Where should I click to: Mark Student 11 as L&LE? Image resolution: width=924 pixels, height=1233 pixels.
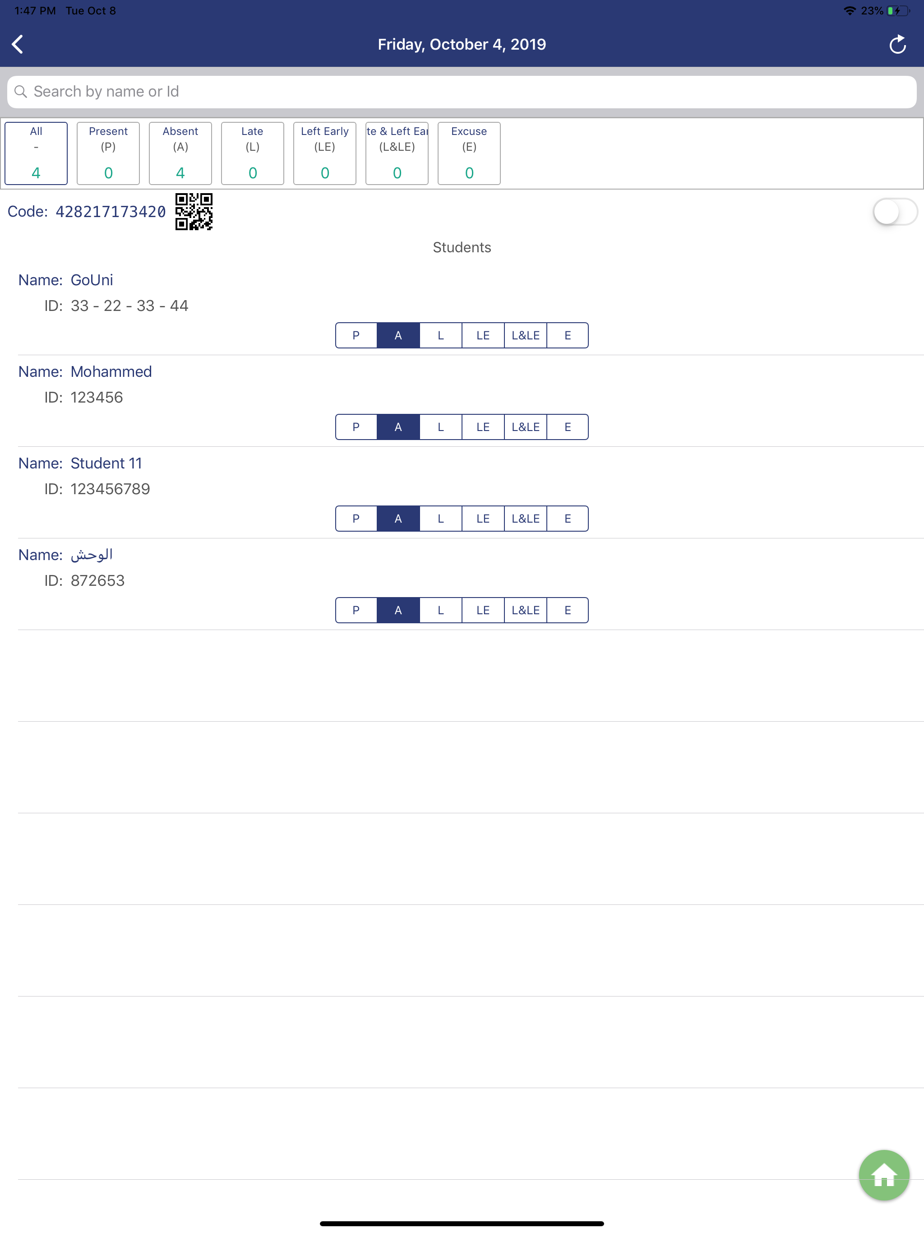coord(526,519)
